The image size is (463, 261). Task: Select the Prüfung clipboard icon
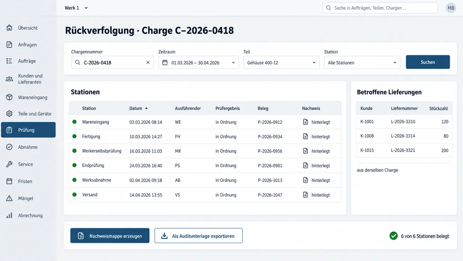9,130
